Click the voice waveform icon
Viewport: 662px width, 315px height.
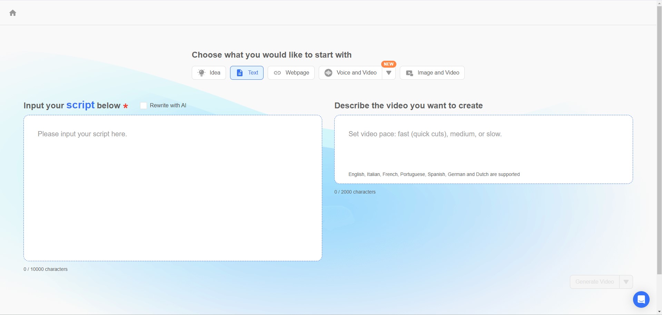click(328, 73)
